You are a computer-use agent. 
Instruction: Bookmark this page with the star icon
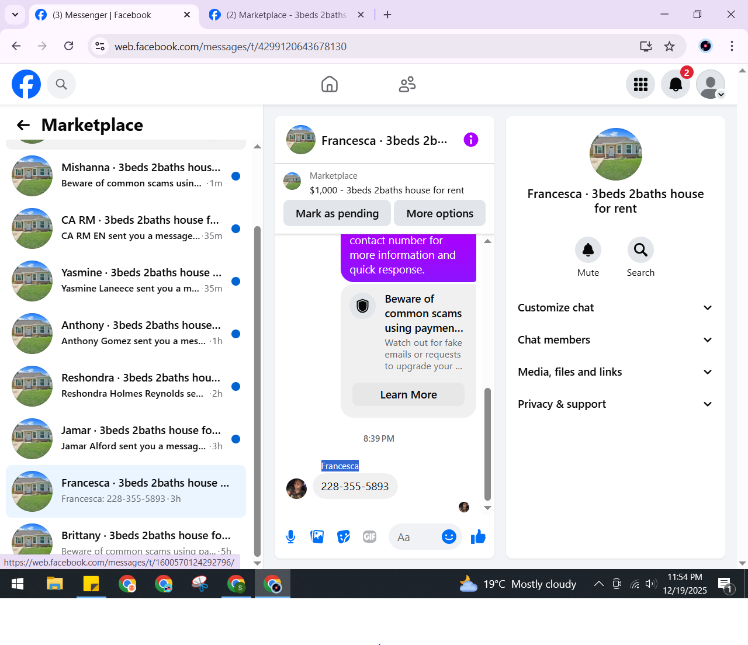click(x=670, y=46)
